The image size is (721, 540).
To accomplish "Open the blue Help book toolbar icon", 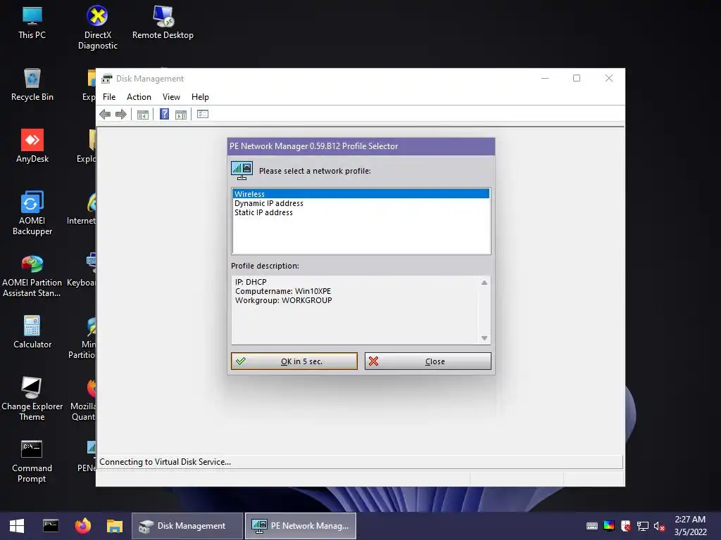I will [x=165, y=114].
